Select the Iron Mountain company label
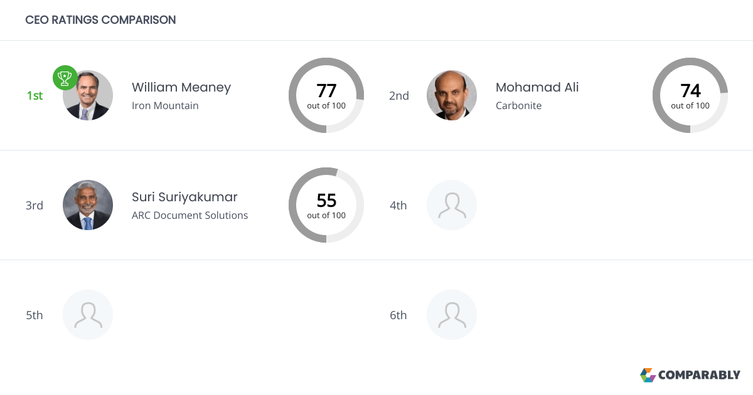This screenshot has width=753, height=395. pyautogui.click(x=165, y=105)
